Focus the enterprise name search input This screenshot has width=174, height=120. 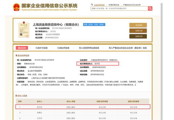119,8
